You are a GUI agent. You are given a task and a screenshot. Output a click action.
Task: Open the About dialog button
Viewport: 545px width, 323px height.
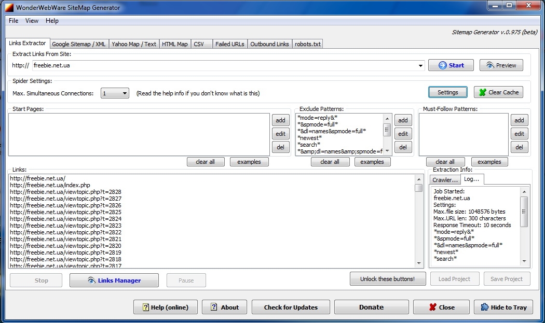224,307
